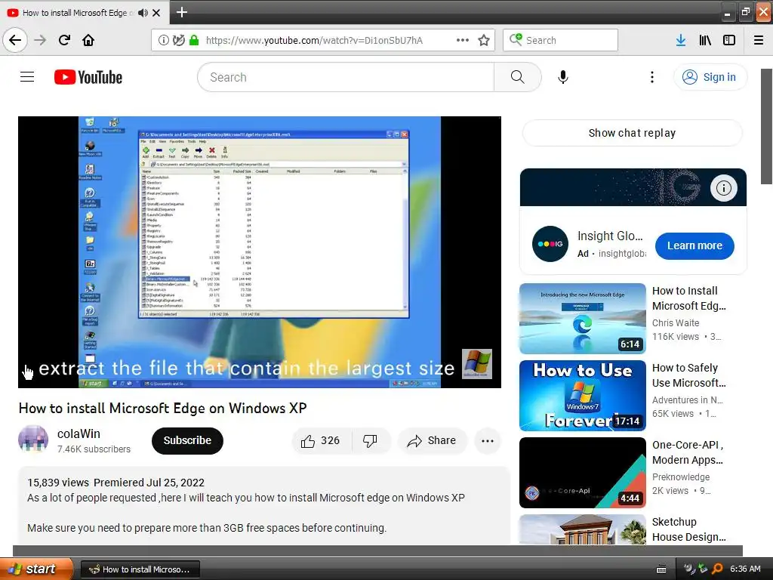Open the Windows 7 Forever video thumbnail

click(x=583, y=396)
